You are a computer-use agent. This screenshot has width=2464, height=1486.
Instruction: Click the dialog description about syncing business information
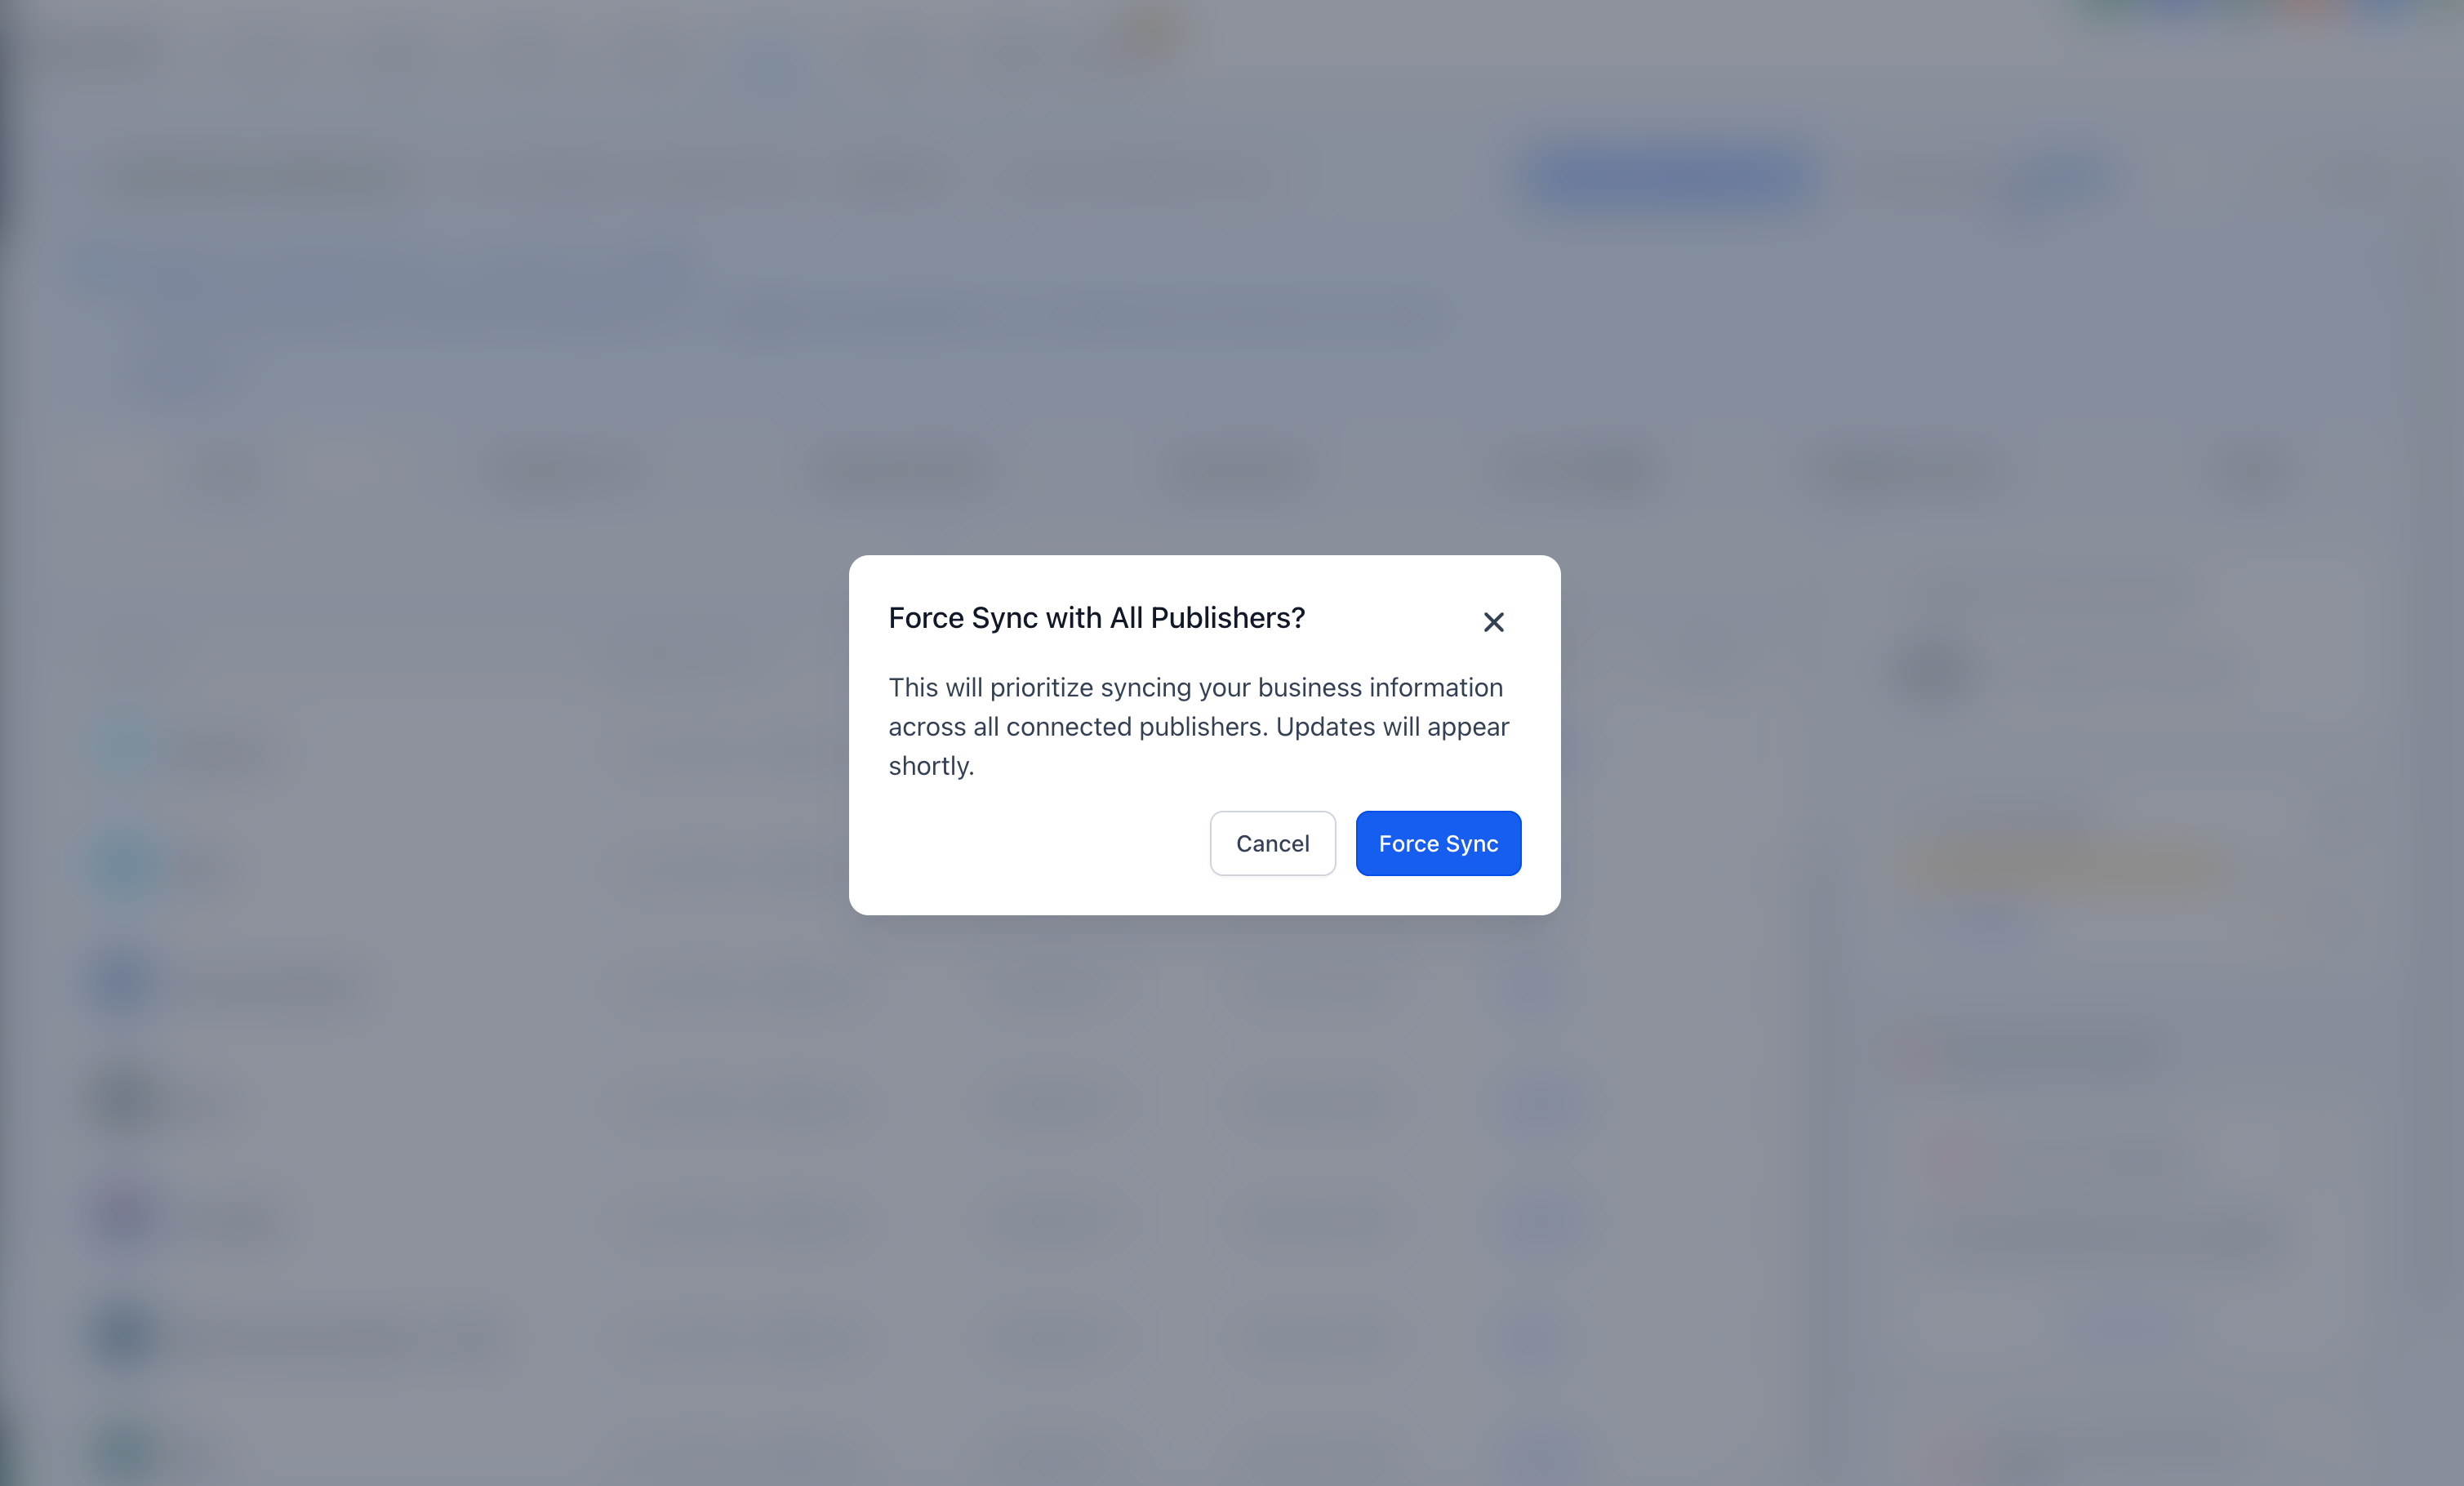pyautogui.click(x=1198, y=726)
